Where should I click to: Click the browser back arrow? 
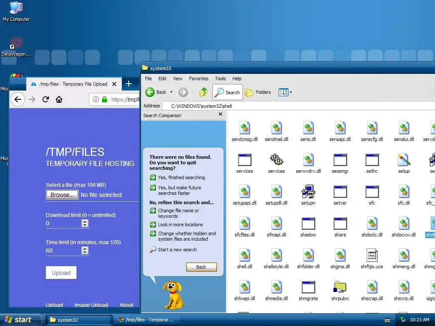18,99
